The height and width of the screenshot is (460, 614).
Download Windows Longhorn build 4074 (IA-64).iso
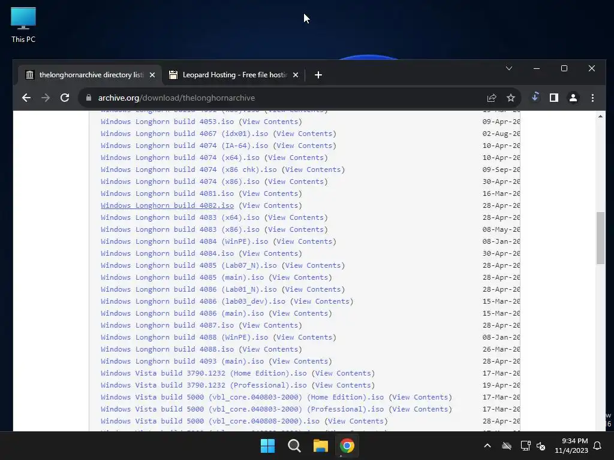click(x=185, y=146)
